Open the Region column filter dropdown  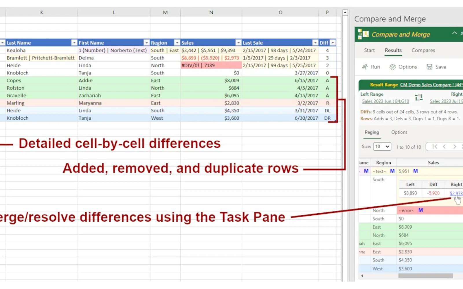[177, 43]
